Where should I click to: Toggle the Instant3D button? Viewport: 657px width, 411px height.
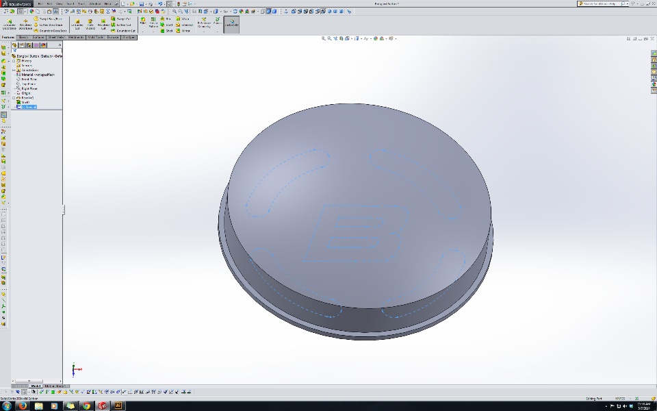[231, 25]
